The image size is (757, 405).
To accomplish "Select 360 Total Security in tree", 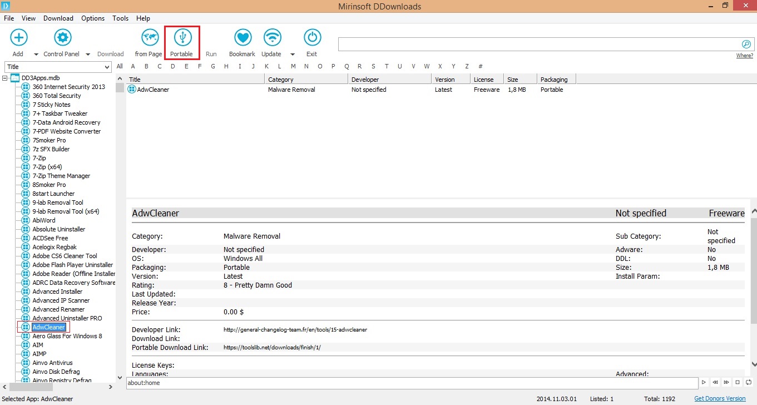I will point(57,96).
